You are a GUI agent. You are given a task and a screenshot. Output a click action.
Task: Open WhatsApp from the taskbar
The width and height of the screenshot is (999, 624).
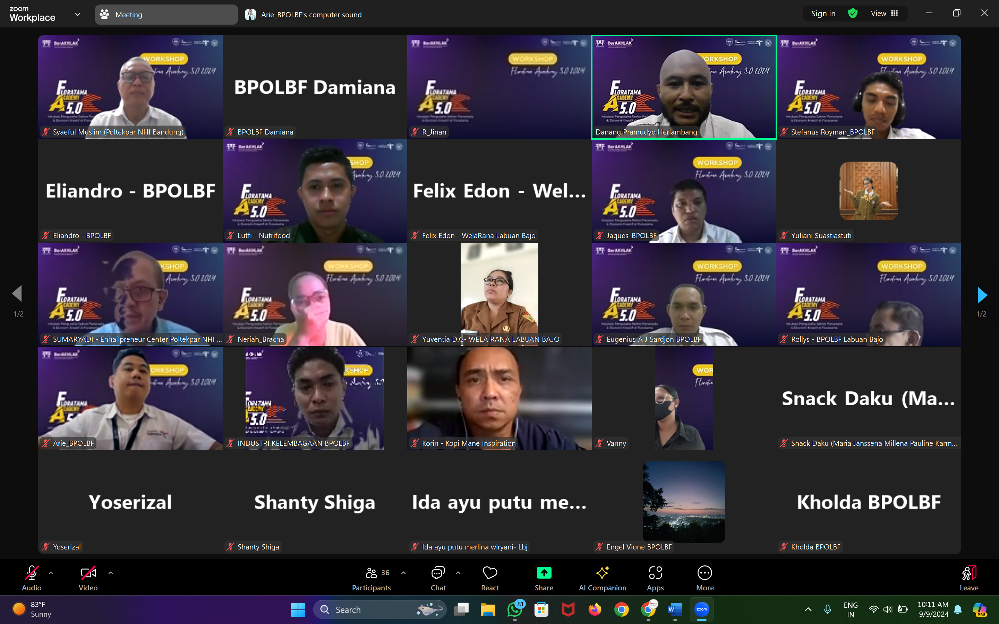click(515, 609)
